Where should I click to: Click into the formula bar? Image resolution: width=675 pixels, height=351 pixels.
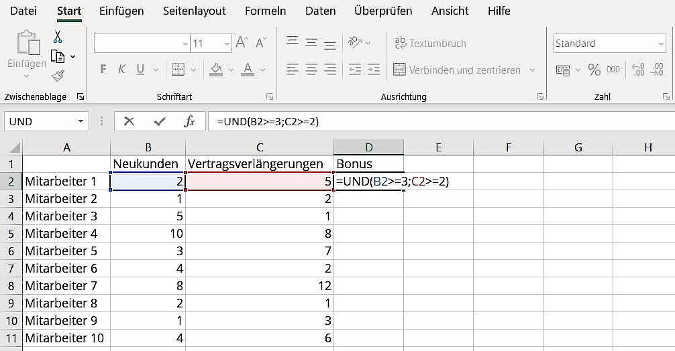[x=442, y=122]
